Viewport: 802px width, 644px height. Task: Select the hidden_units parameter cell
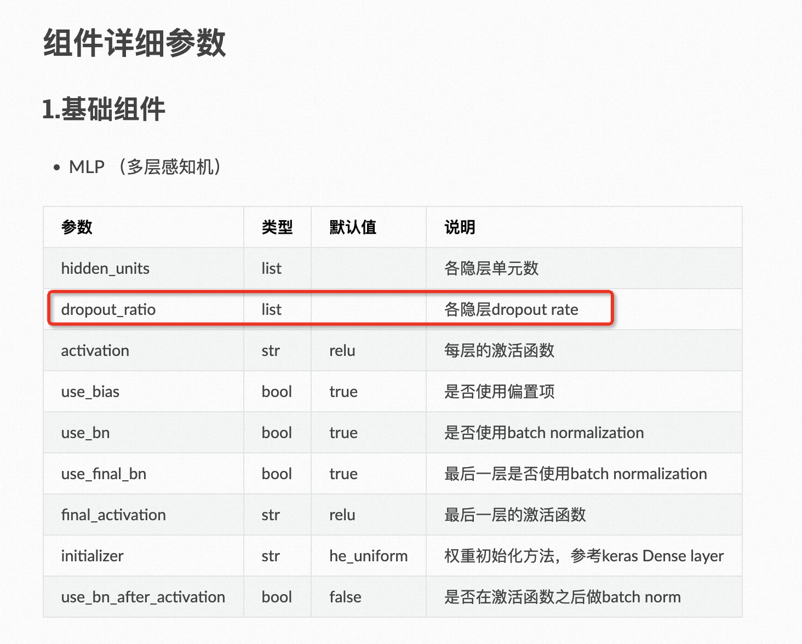pyautogui.click(x=105, y=268)
